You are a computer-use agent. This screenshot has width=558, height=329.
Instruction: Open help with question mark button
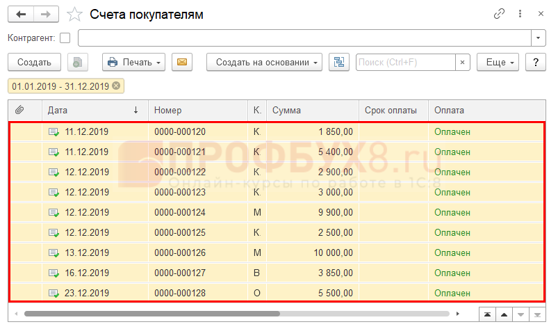[535, 62]
